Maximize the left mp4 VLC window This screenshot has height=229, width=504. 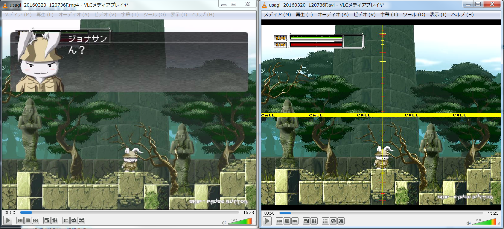click(x=234, y=4)
